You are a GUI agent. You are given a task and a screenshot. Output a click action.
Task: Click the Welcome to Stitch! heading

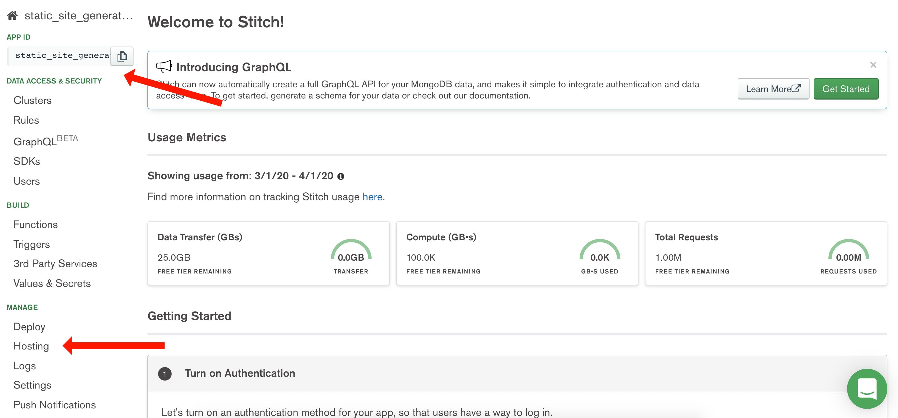[x=216, y=22]
